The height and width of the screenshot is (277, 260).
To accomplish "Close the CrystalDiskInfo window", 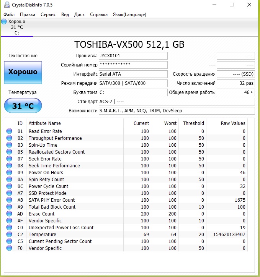I will tap(249, 5).
